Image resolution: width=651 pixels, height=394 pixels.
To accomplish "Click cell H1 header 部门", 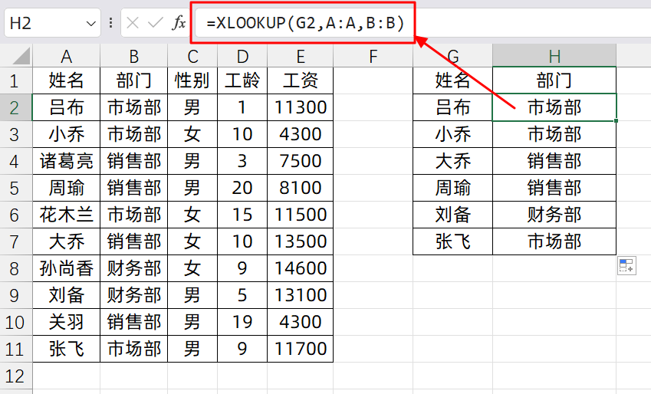I will pyautogui.click(x=554, y=80).
